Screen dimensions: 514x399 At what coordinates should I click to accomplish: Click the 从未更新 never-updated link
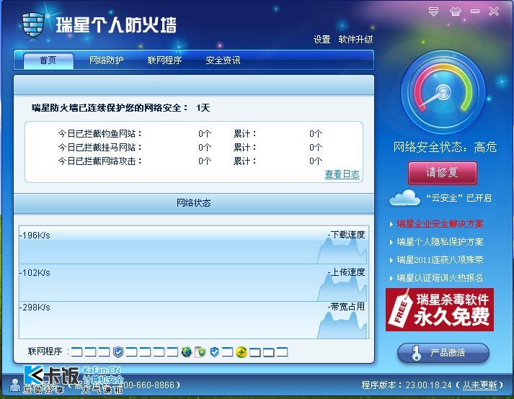point(480,385)
